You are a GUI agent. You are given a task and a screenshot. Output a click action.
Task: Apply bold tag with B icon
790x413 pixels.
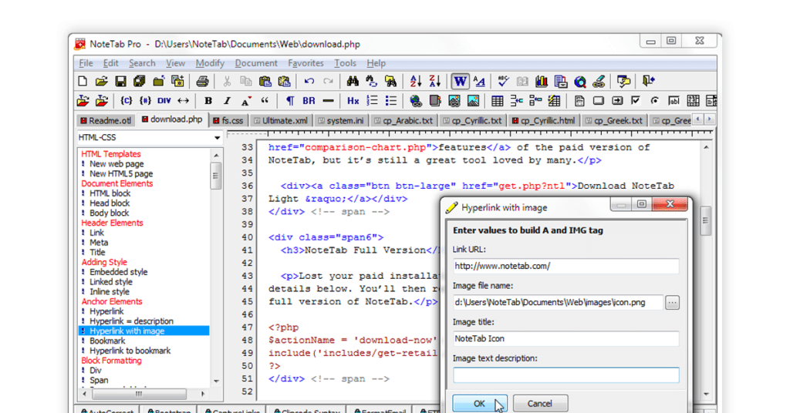(208, 101)
